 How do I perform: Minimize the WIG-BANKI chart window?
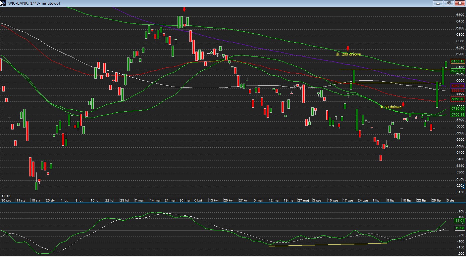(438, 3)
